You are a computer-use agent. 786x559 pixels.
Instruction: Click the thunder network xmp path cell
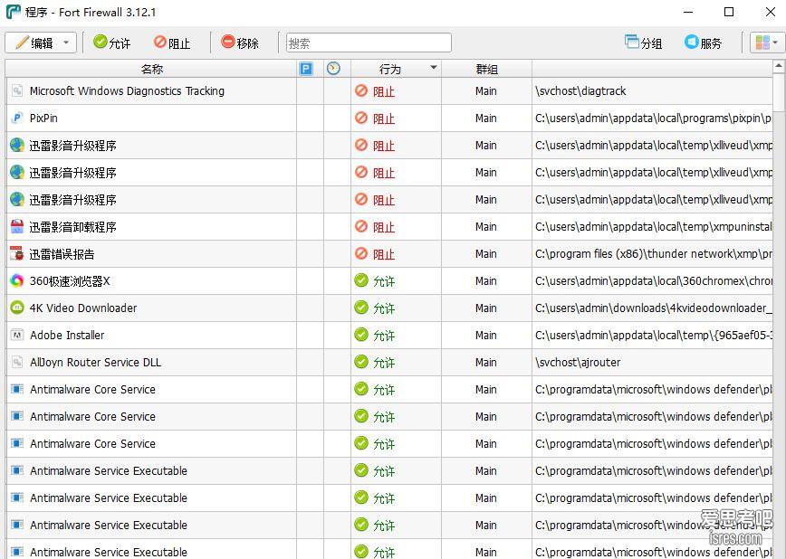pos(653,254)
